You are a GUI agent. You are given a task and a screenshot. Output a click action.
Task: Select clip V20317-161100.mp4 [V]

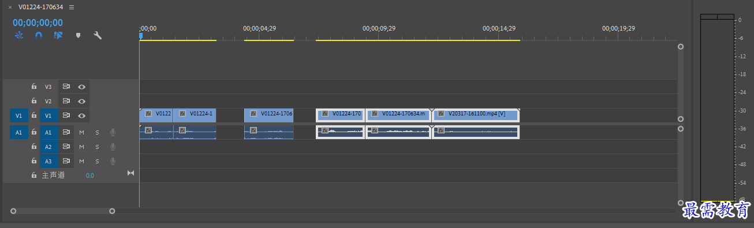tap(476, 115)
